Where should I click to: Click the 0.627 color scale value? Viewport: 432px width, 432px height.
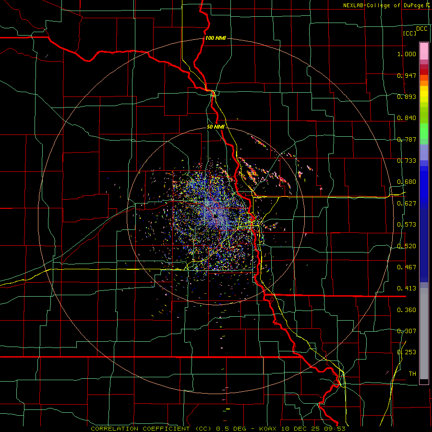[407, 204]
